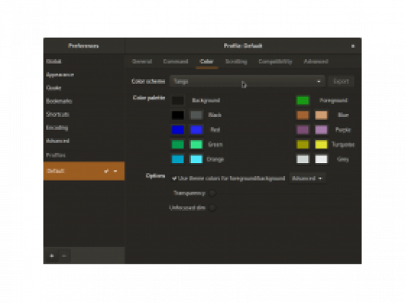Expand the Color scheme Tango dropdown
This screenshot has height=303, width=405.
pyautogui.click(x=247, y=82)
